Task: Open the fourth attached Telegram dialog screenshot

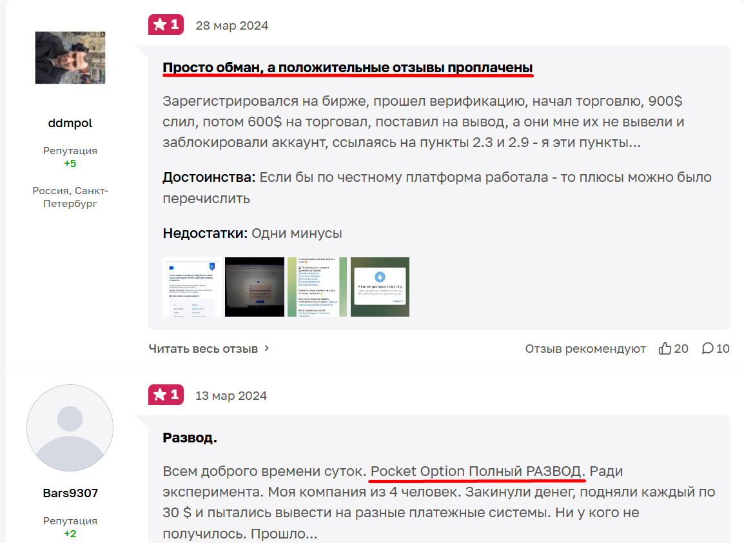Action: [380, 287]
